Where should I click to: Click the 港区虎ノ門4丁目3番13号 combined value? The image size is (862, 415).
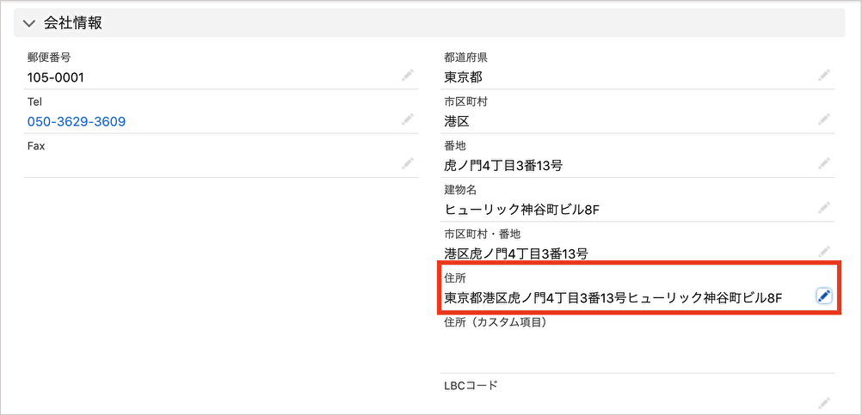point(516,253)
